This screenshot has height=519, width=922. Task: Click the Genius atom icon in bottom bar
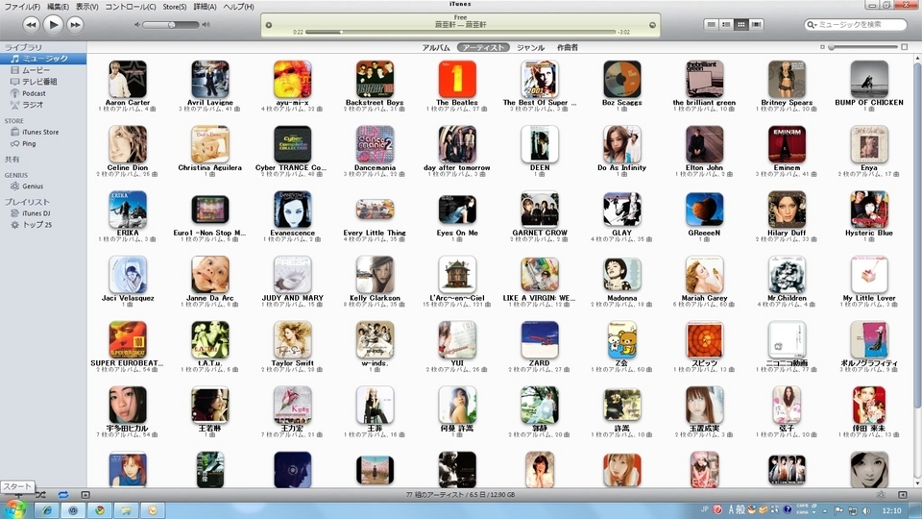(x=881, y=496)
